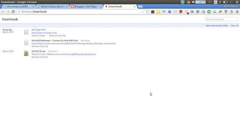This screenshot has height=135, width=240.
Task: Open the gray slashed-circle extension icon
Action: tap(203, 12)
